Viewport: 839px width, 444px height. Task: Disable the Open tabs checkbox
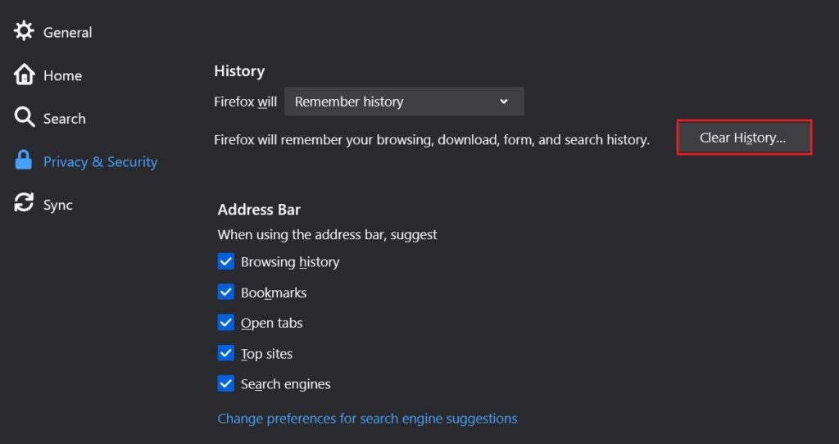226,323
